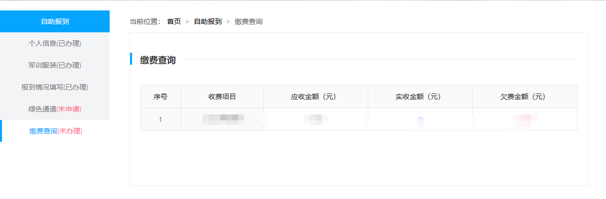Click the 应收金额 value in row 1
Viewport: 606px width, 199px height.
315,119
